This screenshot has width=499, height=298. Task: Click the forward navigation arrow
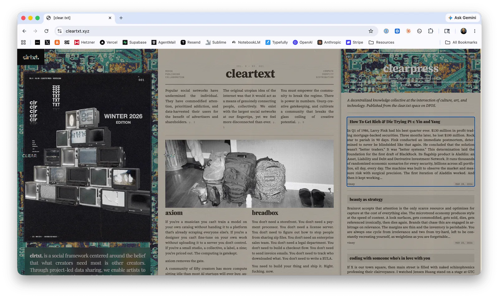click(x=35, y=31)
